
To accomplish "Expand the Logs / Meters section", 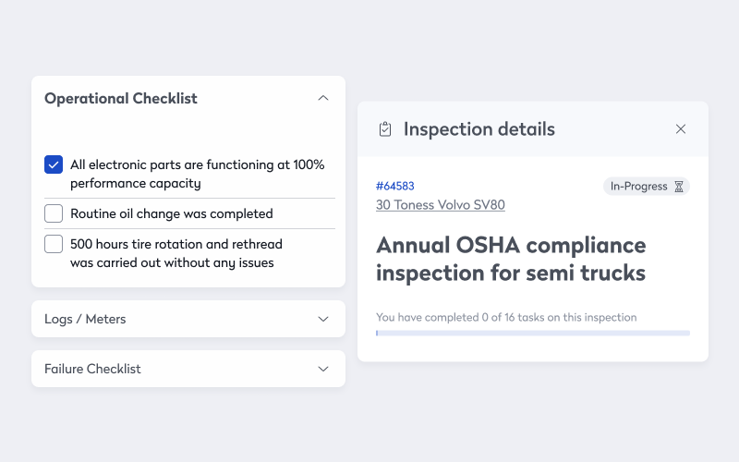I will (323, 319).
